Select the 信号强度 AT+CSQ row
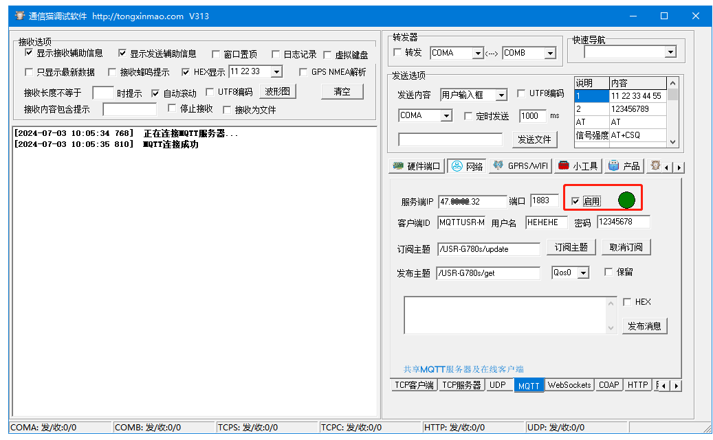 621,135
